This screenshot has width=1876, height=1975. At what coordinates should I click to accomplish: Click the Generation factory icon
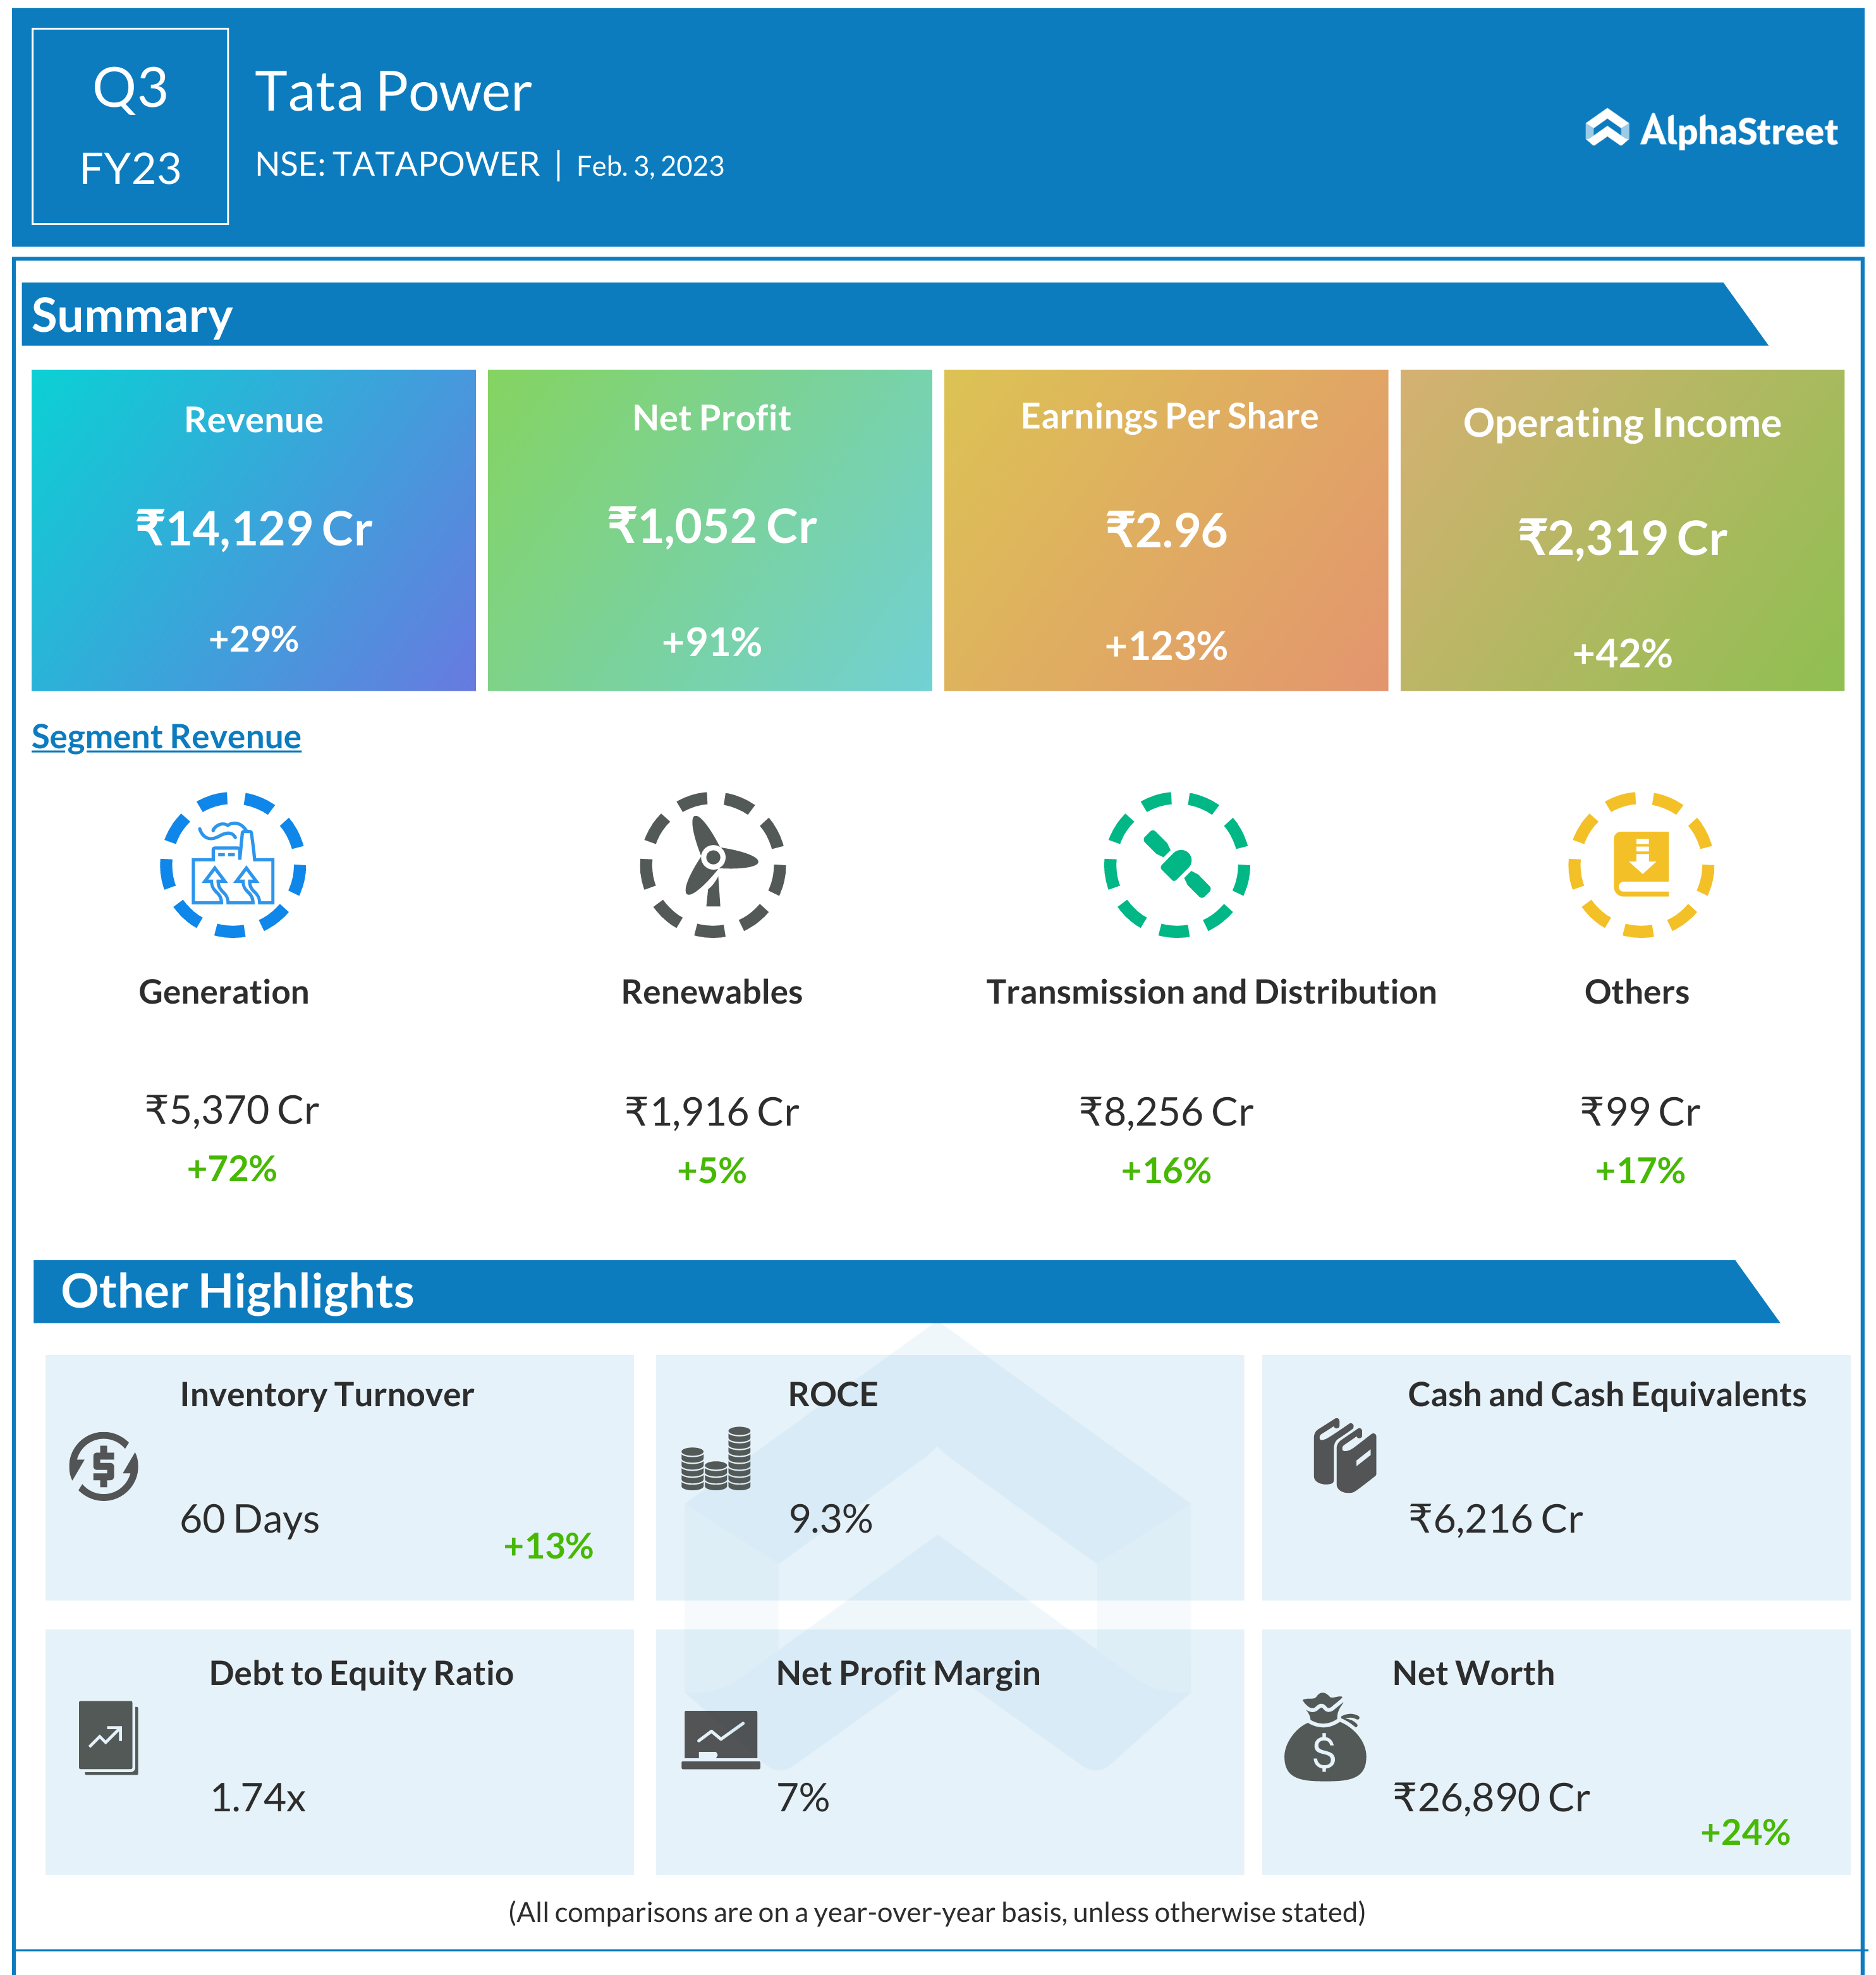[232, 865]
